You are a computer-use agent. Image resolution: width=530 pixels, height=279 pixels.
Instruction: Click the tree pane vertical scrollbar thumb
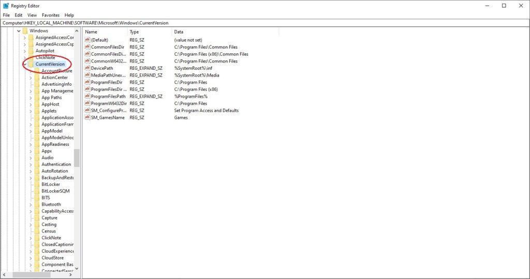coord(77,158)
